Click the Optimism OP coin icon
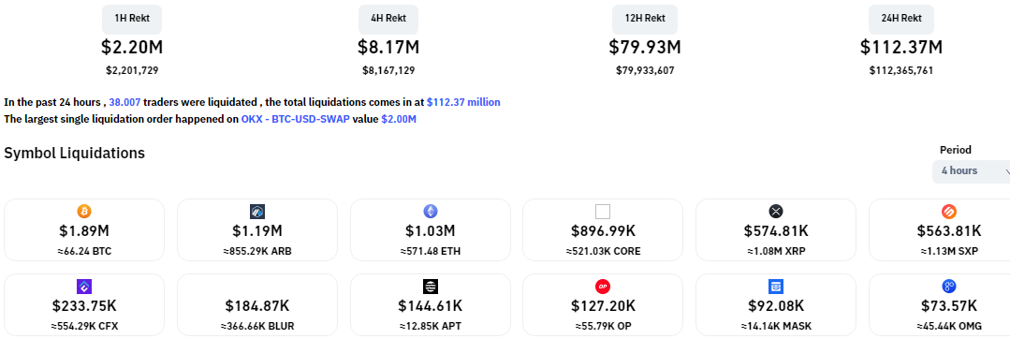The width and height of the screenshot is (1010, 339). [x=603, y=287]
